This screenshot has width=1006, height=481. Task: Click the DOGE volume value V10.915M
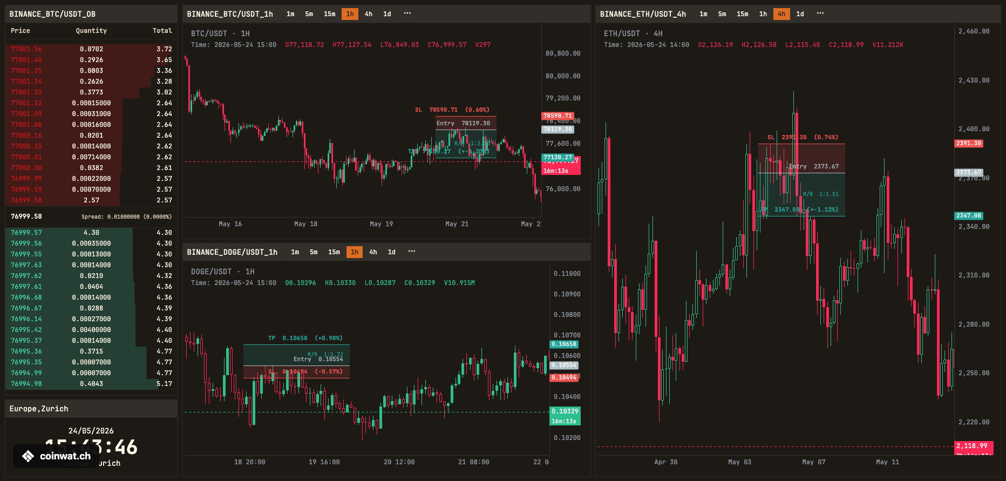(x=459, y=283)
